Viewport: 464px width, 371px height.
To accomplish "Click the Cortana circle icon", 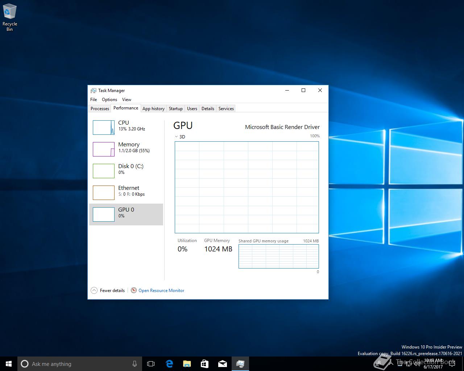I will coord(25,364).
